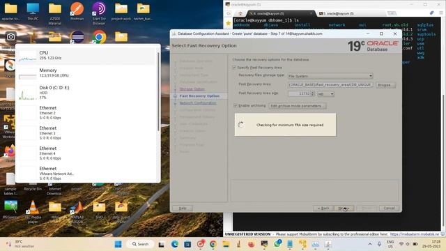446x251 pixels.
Task: Launch VLC media player shortcut
Action: click(x=33, y=211)
